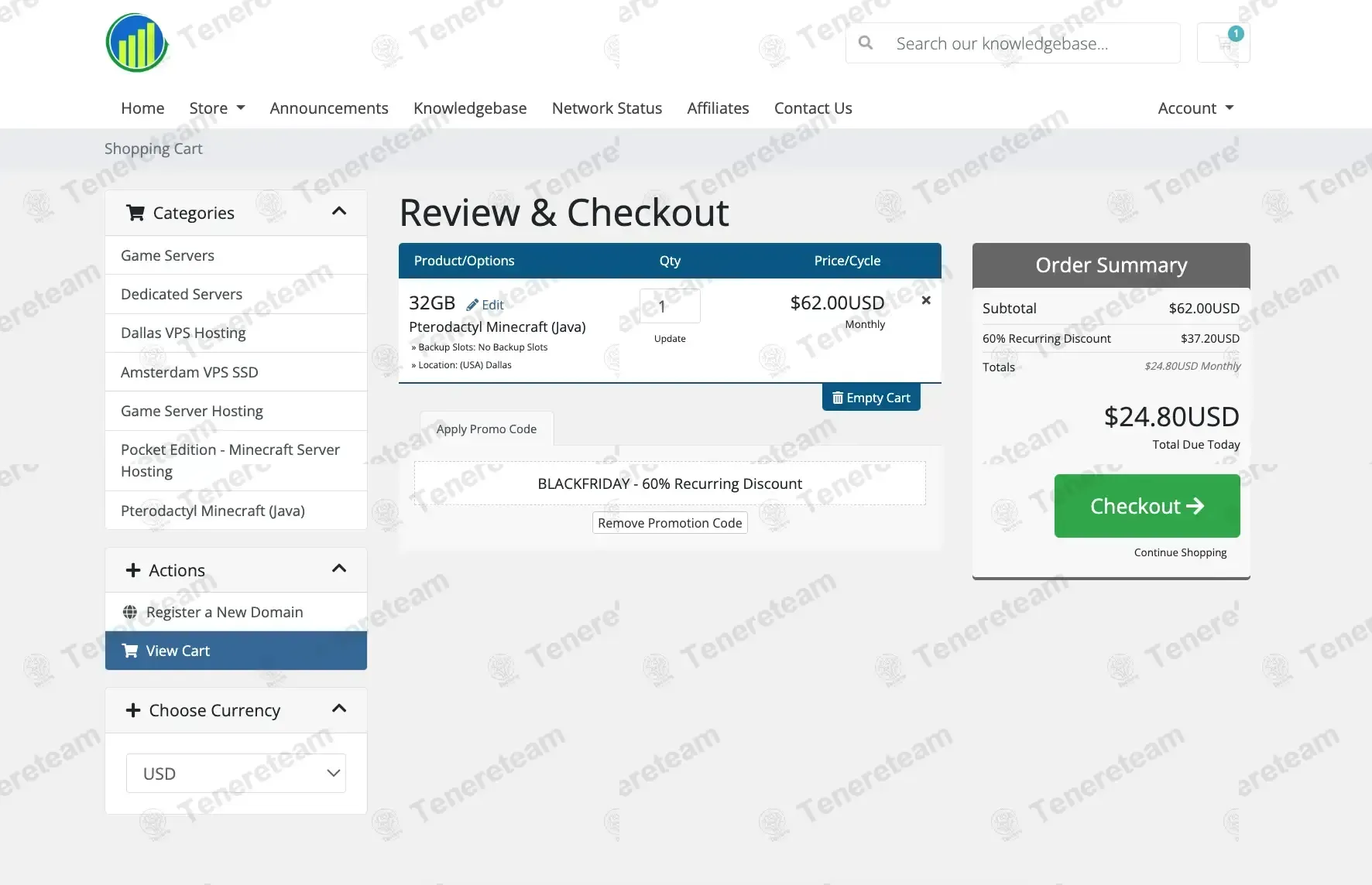Click Update under the quantity field
1372x885 pixels.
pyautogui.click(x=670, y=338)
